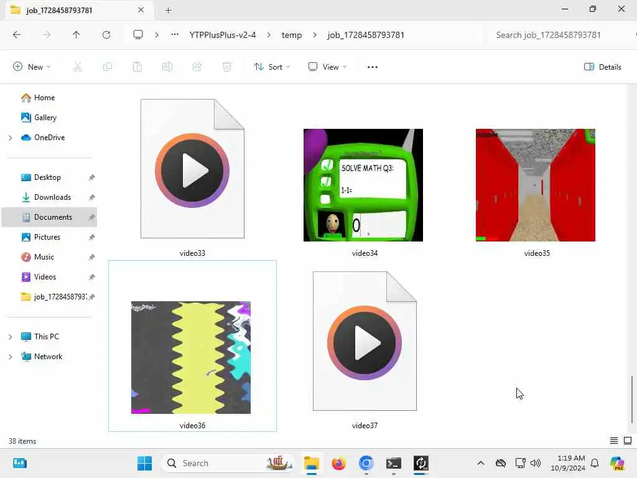The height and width of the screenshot is (478, 637).
Task: Close the job_1728458793781 tab
Action: tap(141, 10)
